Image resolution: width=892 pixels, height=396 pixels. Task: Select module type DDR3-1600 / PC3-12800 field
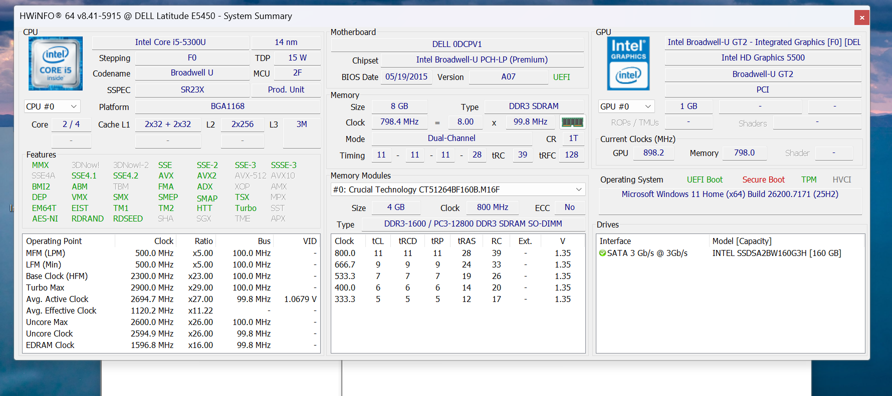pos(473,224)
